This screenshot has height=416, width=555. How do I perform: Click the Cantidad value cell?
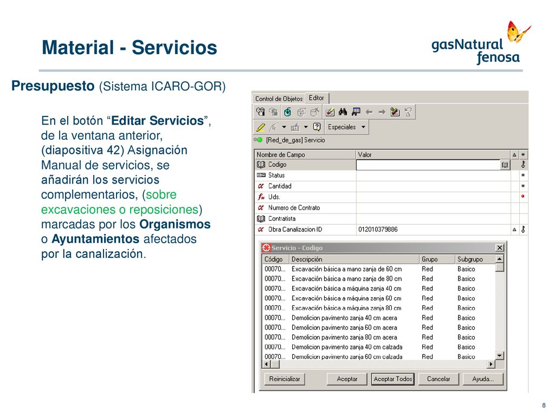click(433, 186)
